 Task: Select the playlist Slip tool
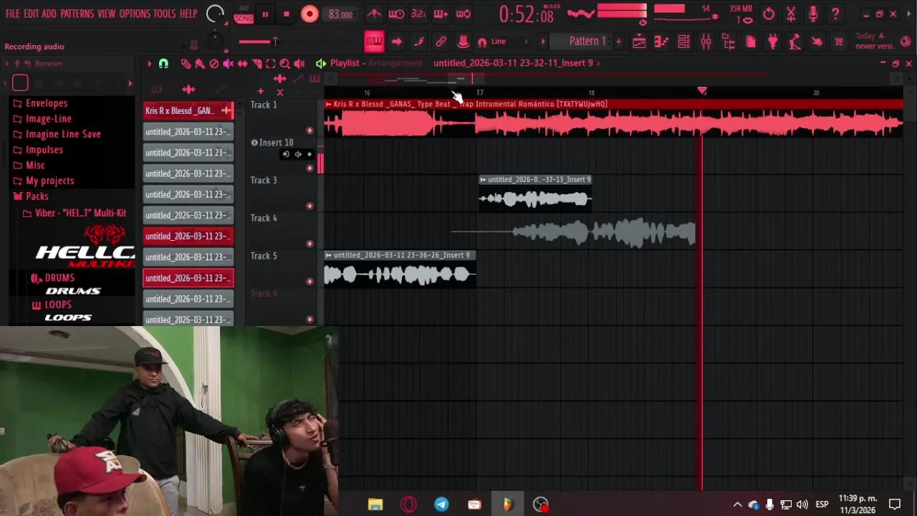[x=243, y=64]
